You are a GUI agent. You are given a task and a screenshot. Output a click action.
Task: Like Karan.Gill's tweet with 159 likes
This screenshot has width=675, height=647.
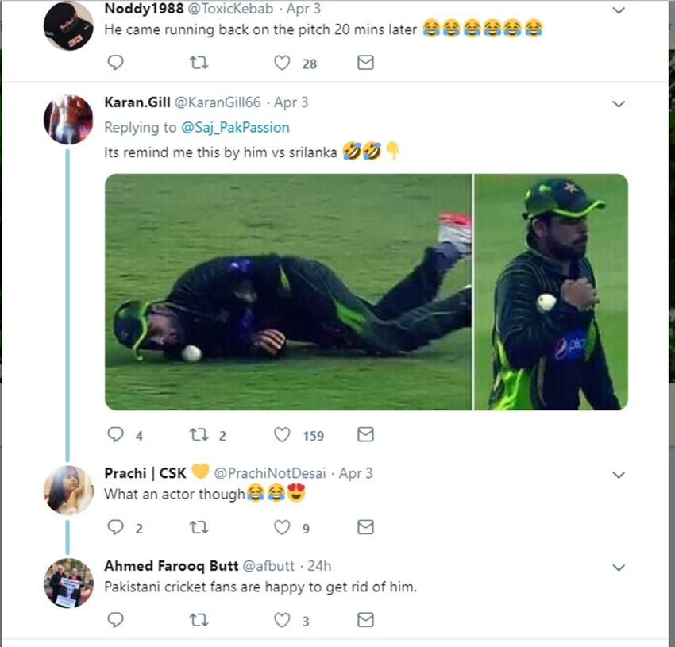coord(283,434)
